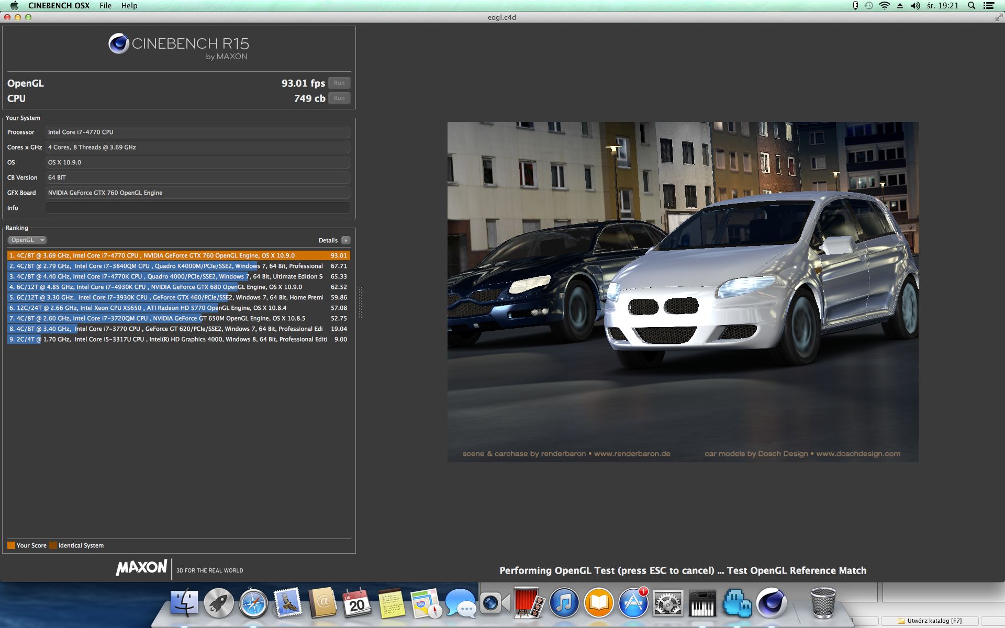1005x628 pixels.
Task: Select ranking row 5 with GTX 460
Action: [x=178, y=297]
